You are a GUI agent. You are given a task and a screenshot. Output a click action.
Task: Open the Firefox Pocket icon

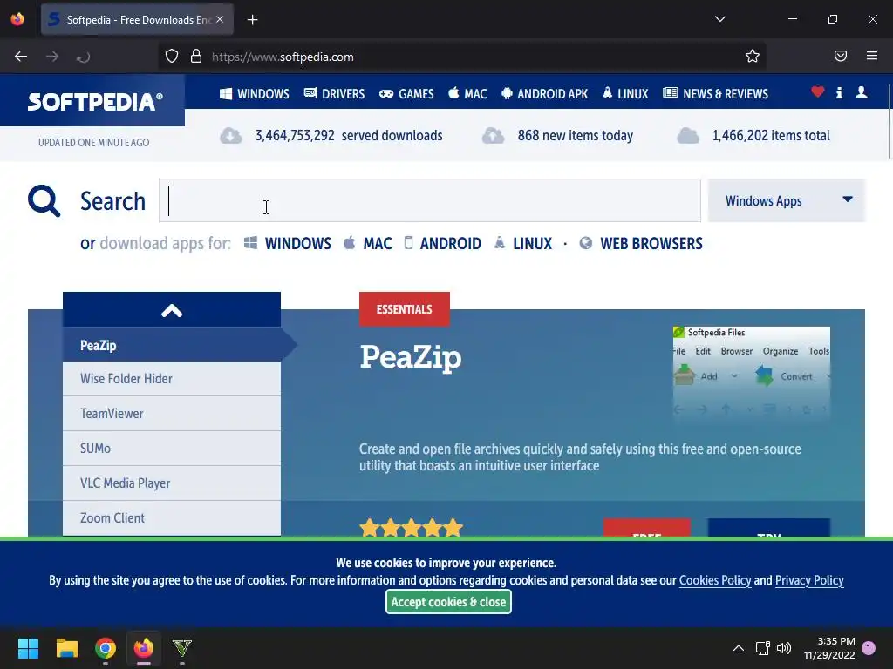tap(840, 56)
